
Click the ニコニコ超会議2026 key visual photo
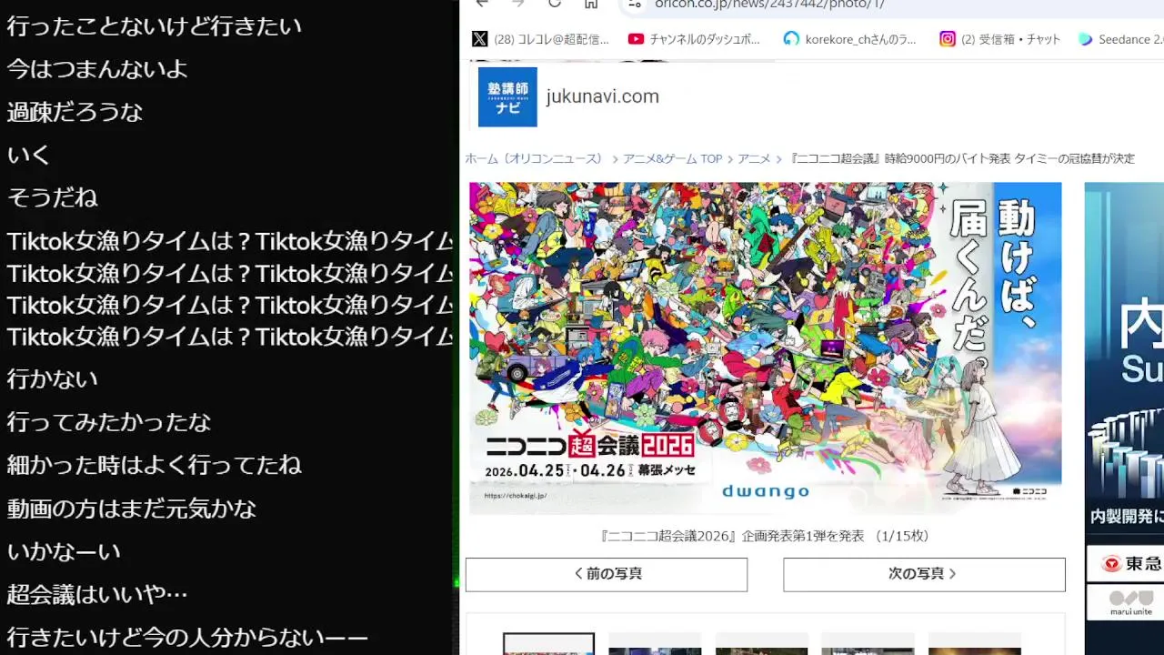pyautogui.click(x=765, y=348)
